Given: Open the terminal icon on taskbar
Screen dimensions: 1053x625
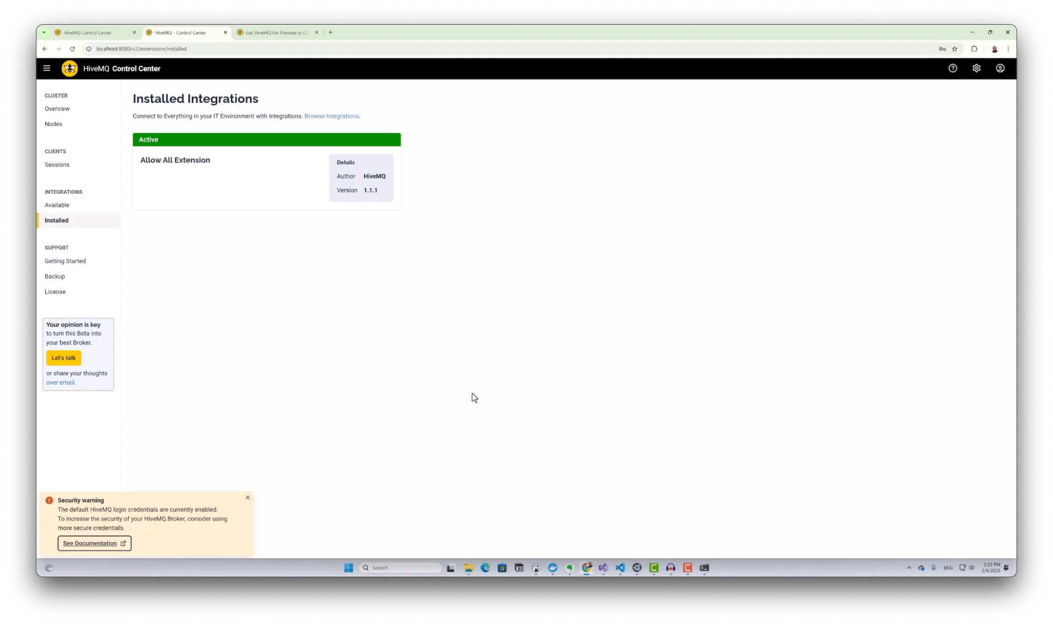Looking at the screenshot, I should pyautogui.click(x=704, y=568).
